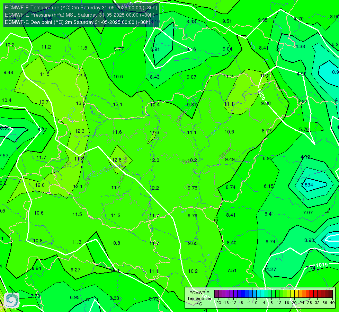Viewport: 339px width, 312px height.
Task: Click the 9.76 temperature value
Action: [193, 188]
